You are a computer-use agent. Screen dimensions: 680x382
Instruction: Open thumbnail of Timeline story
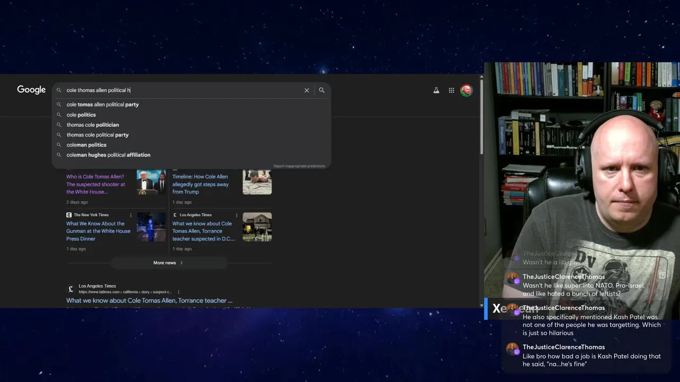click(257, 182)
